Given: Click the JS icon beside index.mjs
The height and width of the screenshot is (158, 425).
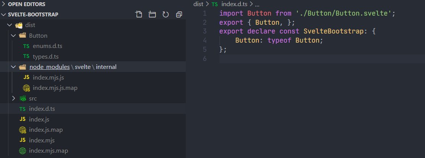Looking at the screenshot, I should click(23, 140).
